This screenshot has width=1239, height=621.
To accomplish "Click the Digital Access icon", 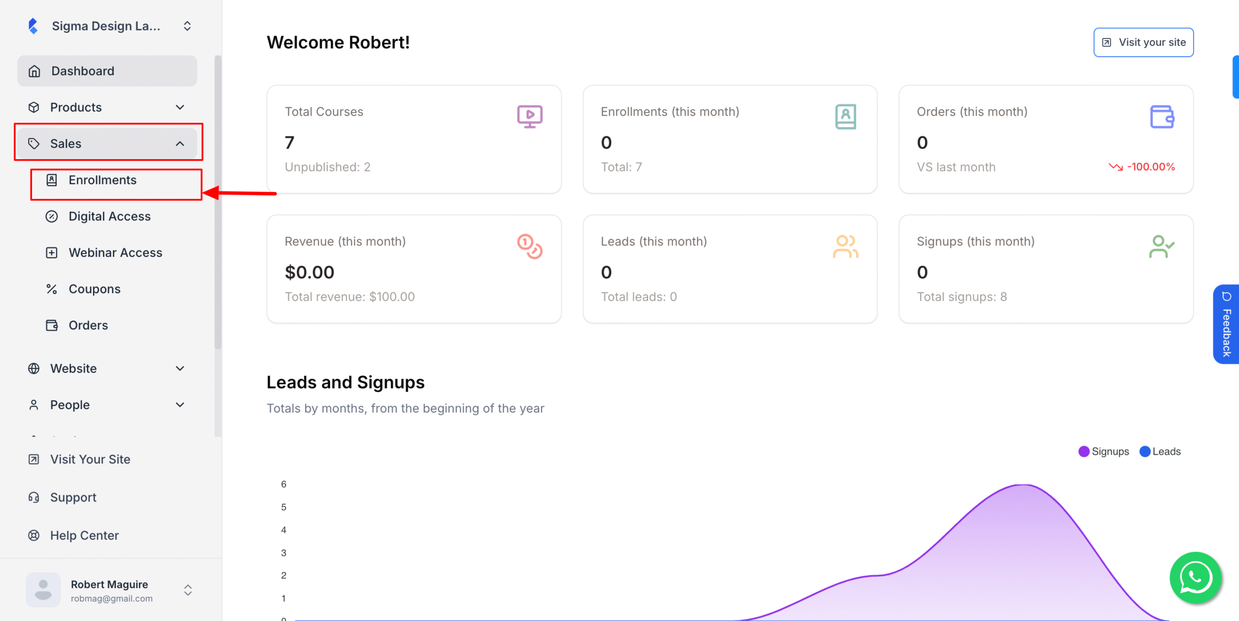I will [x=52, y=216].
